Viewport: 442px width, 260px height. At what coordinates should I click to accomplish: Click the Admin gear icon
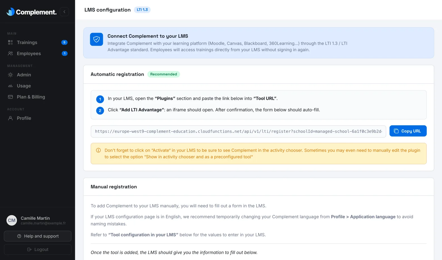10,75
